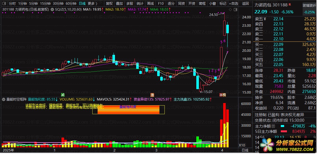Select the 60分钟 period tab
The height and width of the screenshot is (154, 318).
tap(71, 3)
